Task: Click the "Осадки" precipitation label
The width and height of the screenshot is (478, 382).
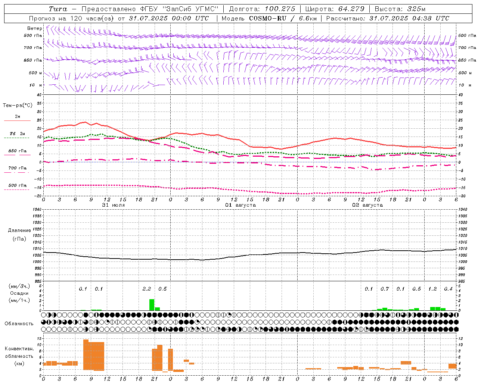Action: (19, 293)
